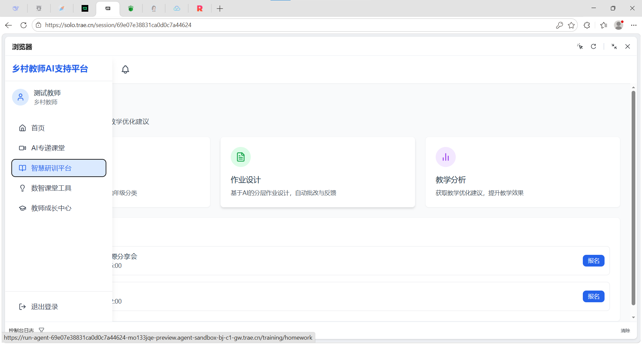Viewport: 642px width, 344px height.
Task: Open browser extensions puzzle icon
Action: pyautogui.click(x=587, y=25)
